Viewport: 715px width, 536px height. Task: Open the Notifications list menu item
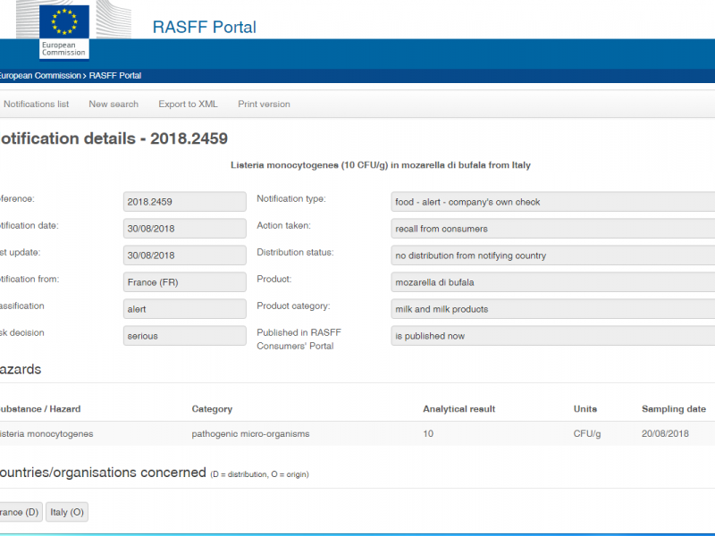tap(36, 104)
